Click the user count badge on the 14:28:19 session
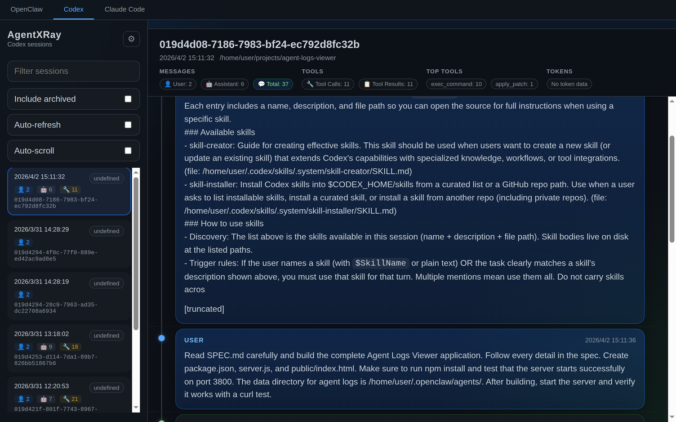Image resolution: width=676 pixels, height=422 pixels. [x=24, y=294]
